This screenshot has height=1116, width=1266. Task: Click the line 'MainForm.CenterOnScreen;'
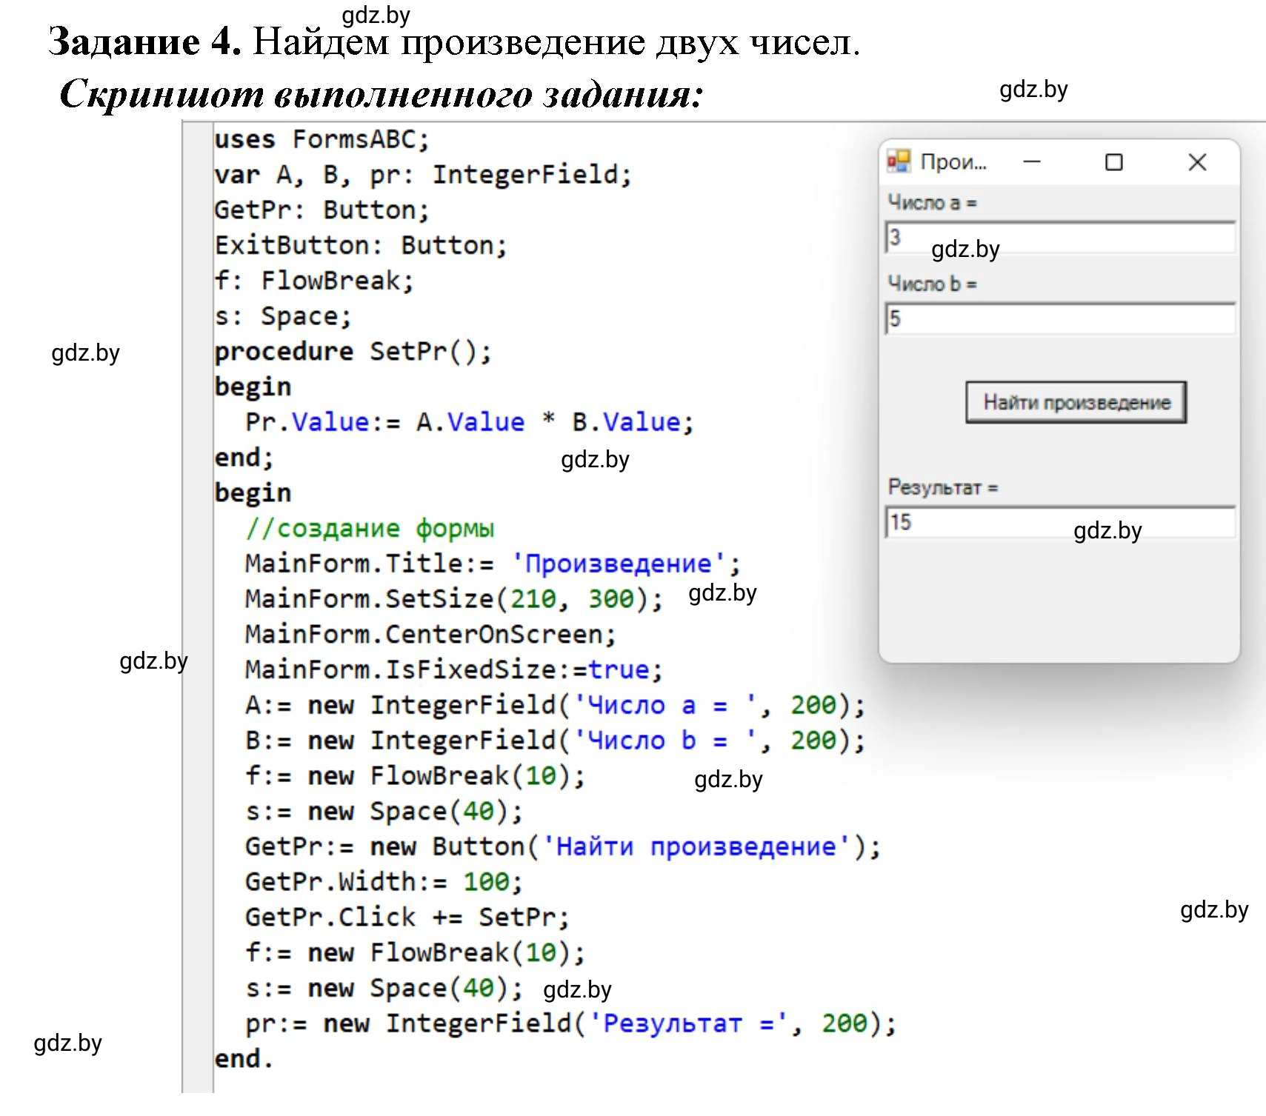(430, 635)
